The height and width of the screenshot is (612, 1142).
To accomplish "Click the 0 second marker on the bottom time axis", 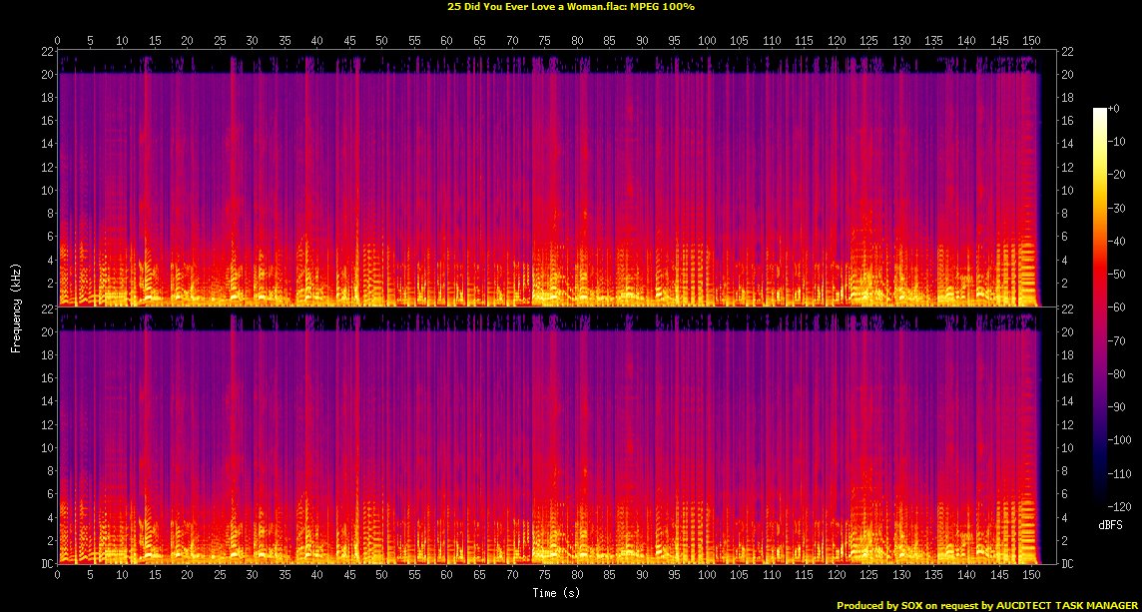I will 58,575.
